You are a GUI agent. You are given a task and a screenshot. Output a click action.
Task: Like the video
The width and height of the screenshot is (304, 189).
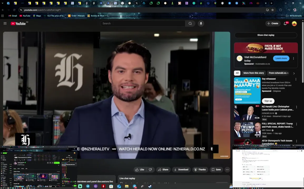(140, 170)
